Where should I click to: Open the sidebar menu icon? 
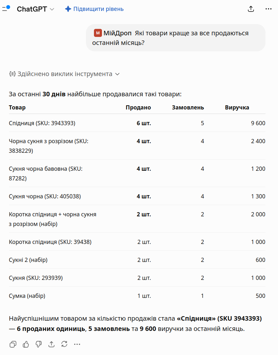click(6, 9)
